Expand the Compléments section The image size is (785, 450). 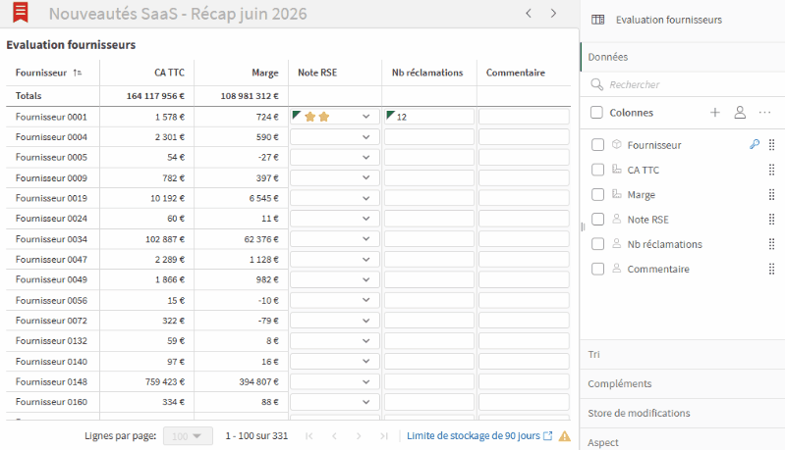coord(683,383)
